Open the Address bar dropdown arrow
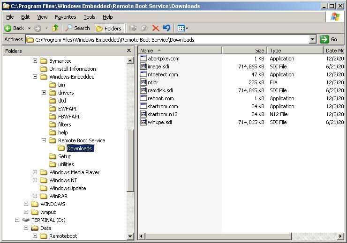Viewport: 347px width, 243px height. coord(313,40)
